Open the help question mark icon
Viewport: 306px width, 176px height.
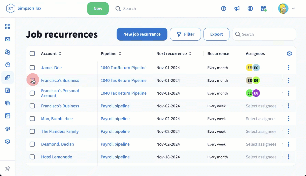[224, 9]
